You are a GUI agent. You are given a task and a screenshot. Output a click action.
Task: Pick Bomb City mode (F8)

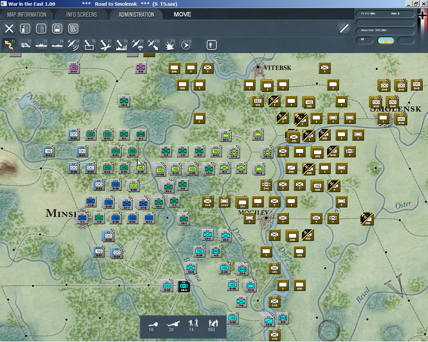pos(121,45)
